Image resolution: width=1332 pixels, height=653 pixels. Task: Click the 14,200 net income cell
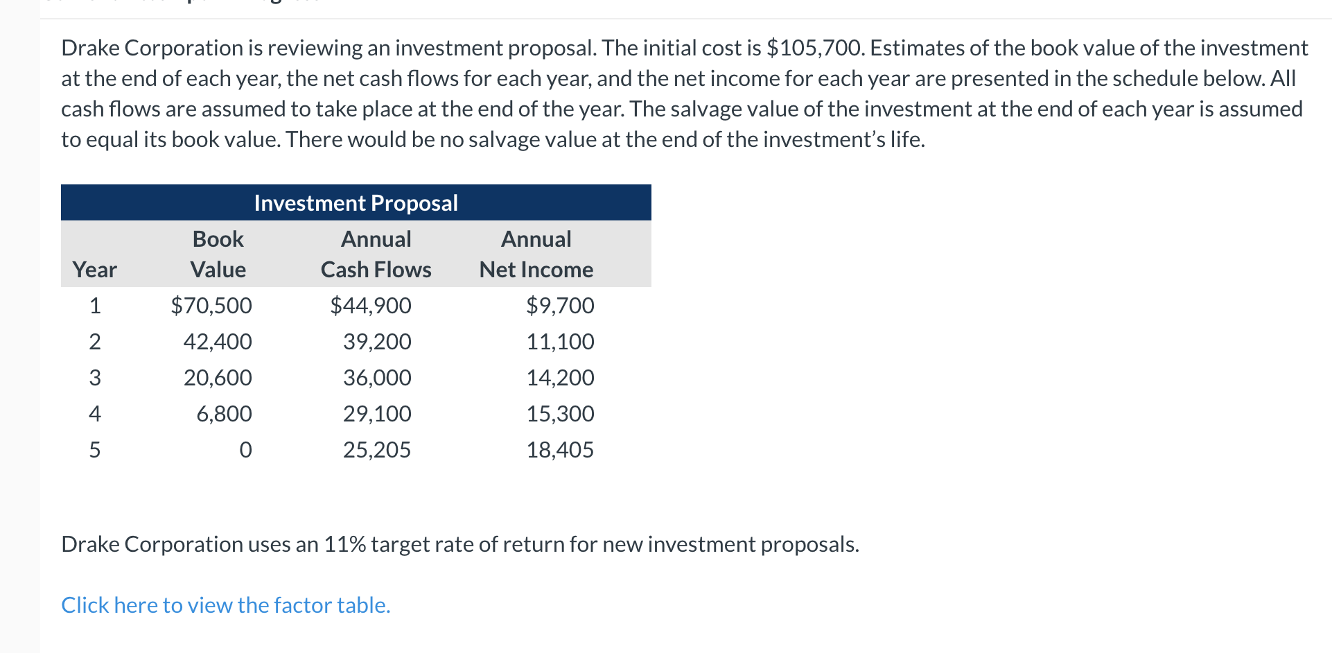click(560, 377)
